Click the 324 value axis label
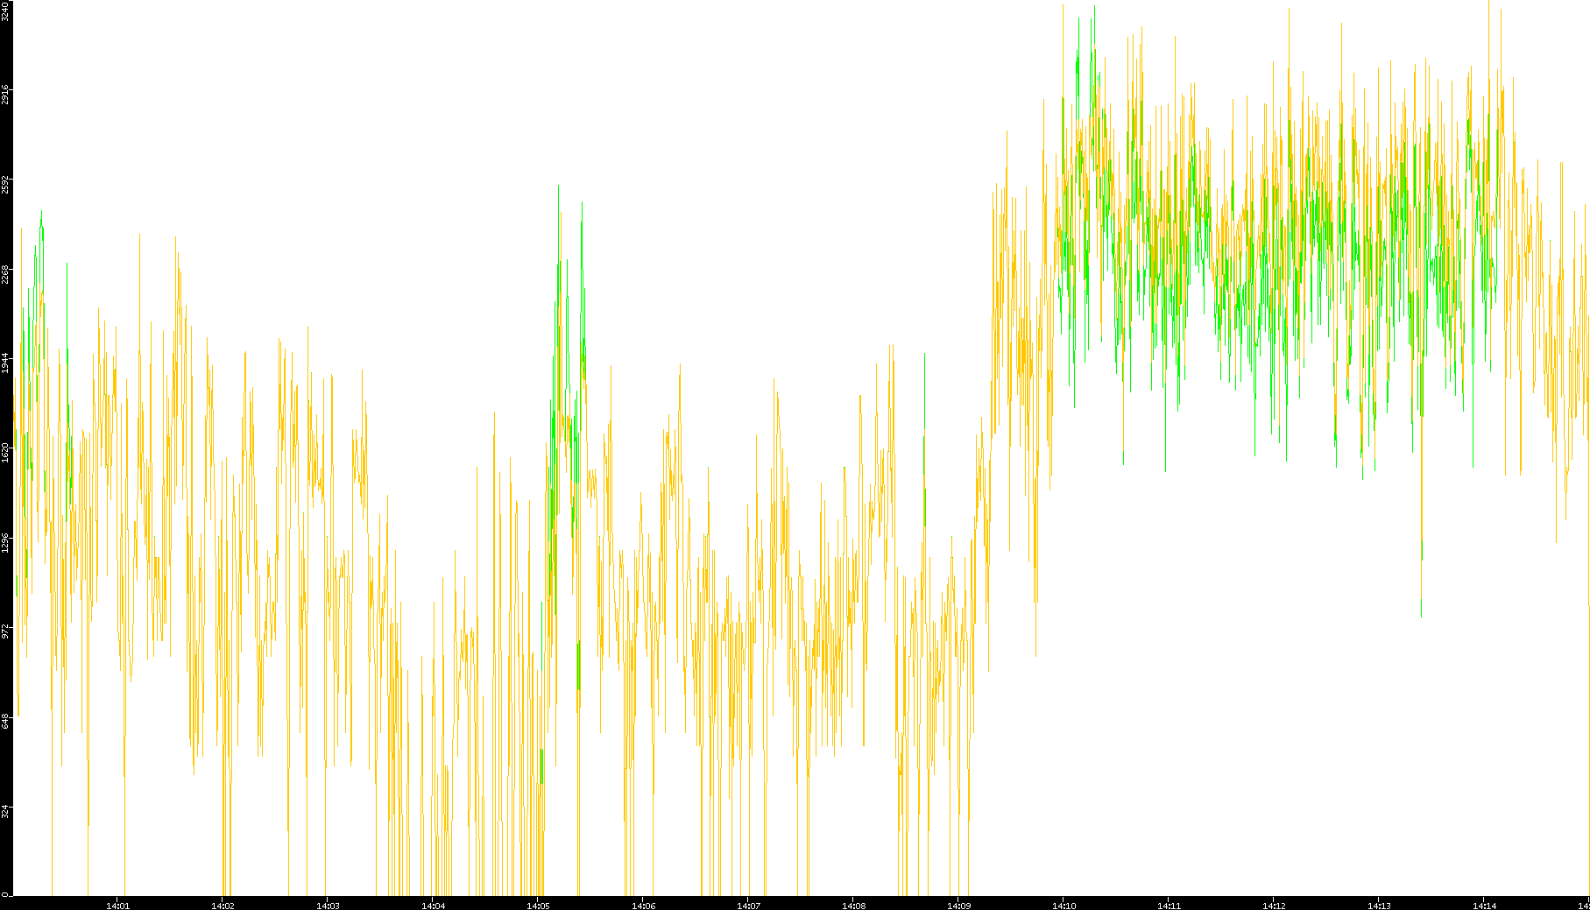The image size is (1590, 910). click(5, 812)
